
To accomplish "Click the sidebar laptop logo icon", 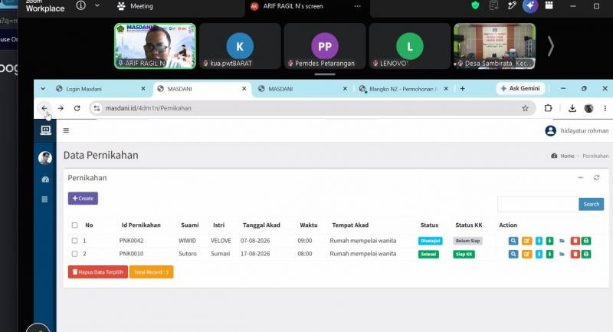I will coord(45,130).
